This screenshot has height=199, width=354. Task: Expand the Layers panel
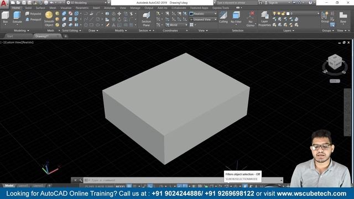289,30
